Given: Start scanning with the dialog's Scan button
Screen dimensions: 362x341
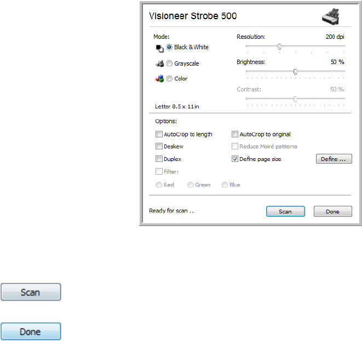Looking at the screenshot, I should coord(285,211).
